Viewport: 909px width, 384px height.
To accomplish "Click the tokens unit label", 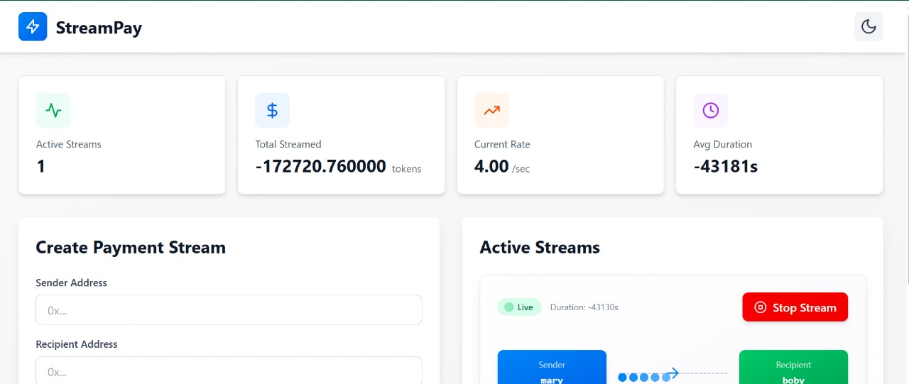I will click(407, 169).
